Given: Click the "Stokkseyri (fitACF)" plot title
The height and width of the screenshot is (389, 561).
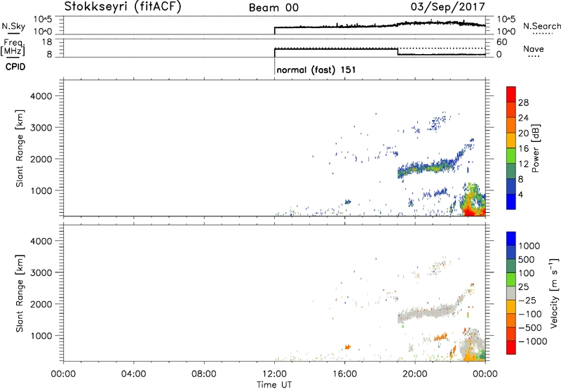Looking at the screenshot, I should point(123,7).
